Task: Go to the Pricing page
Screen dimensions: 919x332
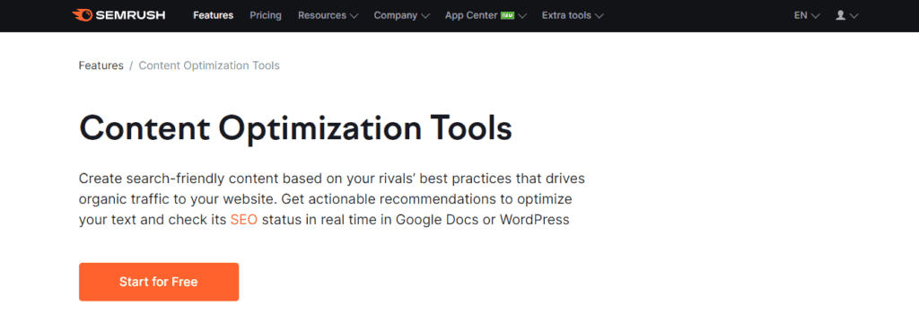Action: pos(266,15)
